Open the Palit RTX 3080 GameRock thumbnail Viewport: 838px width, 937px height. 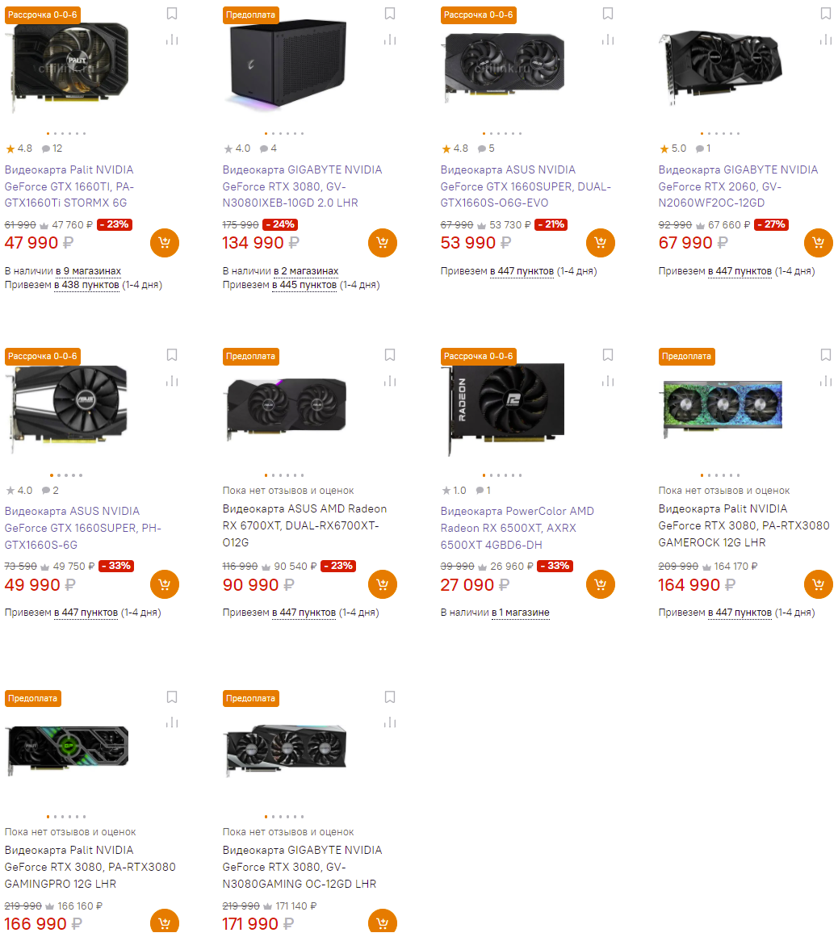(722, 406)
